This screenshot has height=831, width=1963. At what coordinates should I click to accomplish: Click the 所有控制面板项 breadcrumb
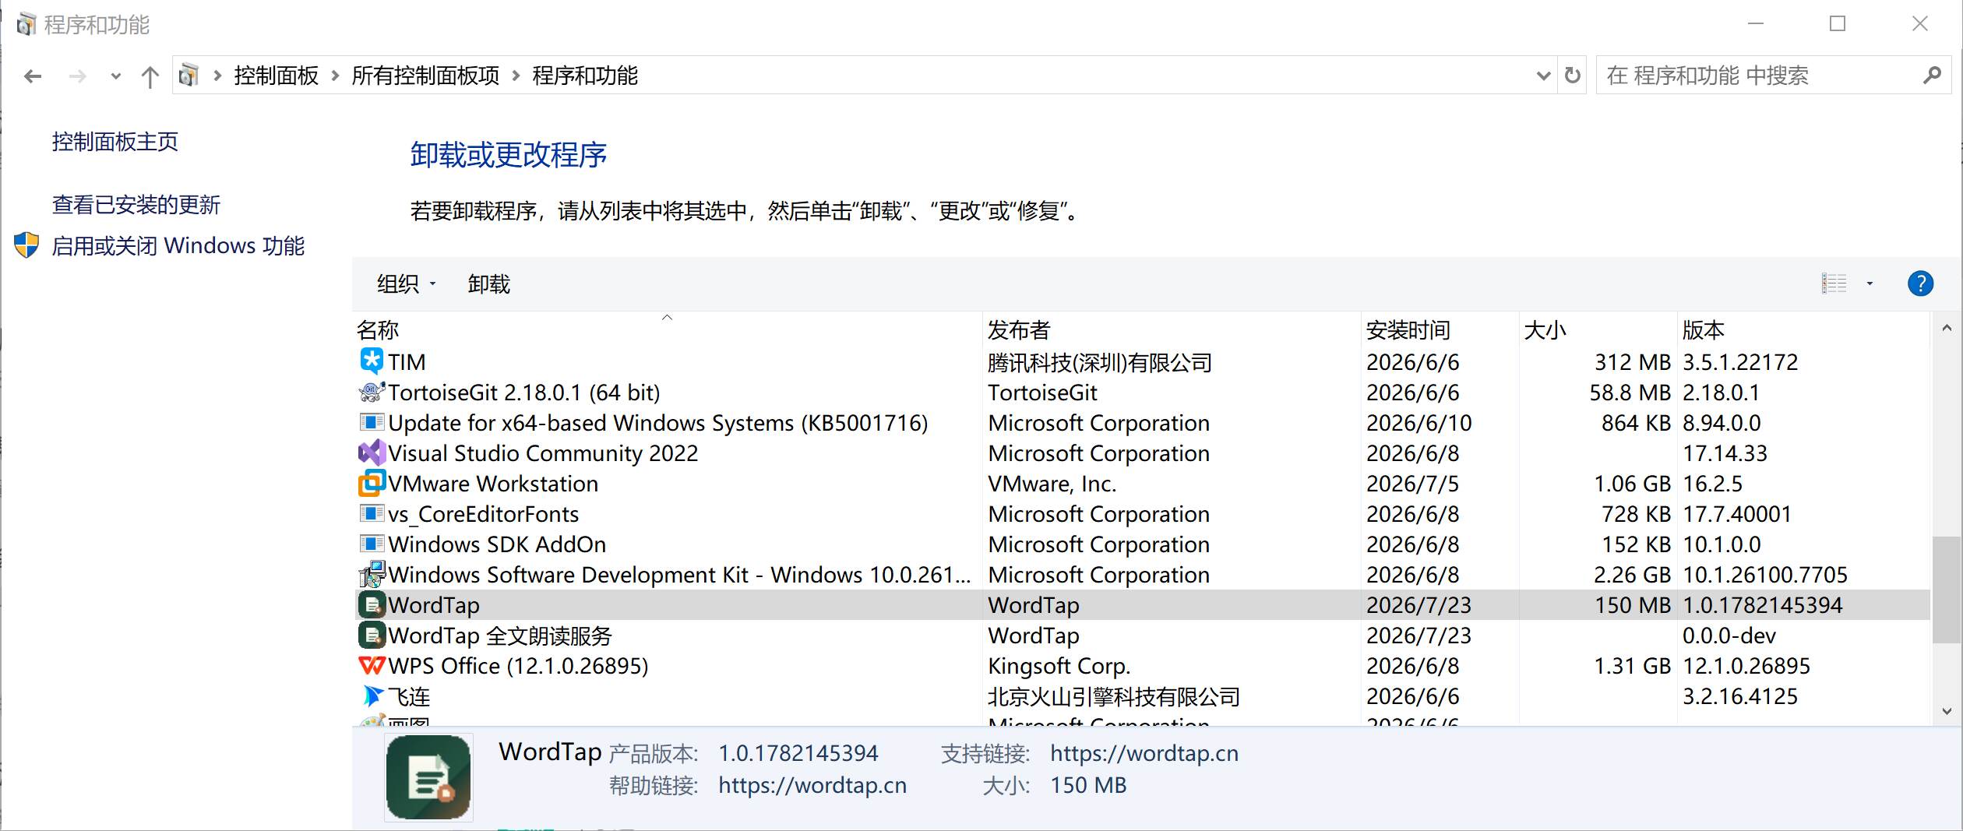pos(425,76)
